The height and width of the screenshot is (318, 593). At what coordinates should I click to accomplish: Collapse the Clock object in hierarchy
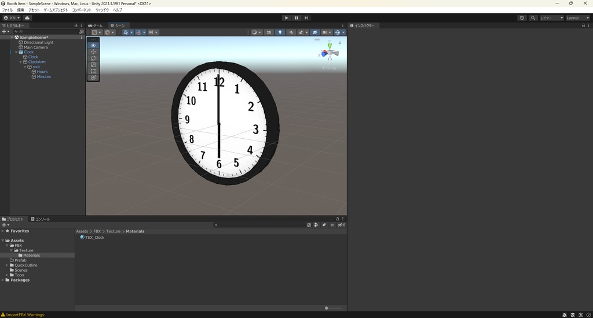pyautogui.click(x=16, y=52)
